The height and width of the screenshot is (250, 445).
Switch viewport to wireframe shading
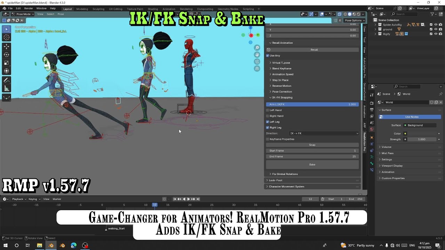tap(345, 14)
